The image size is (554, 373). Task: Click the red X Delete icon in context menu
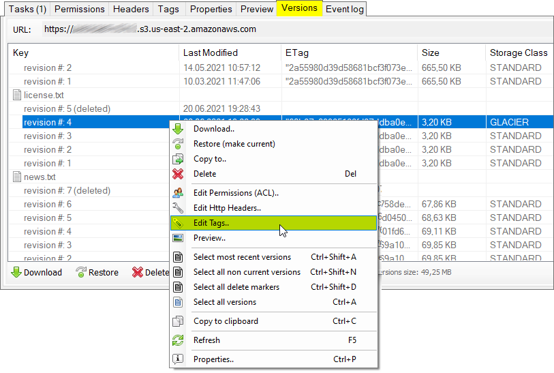pyautogui.click(x=178, y=174)
